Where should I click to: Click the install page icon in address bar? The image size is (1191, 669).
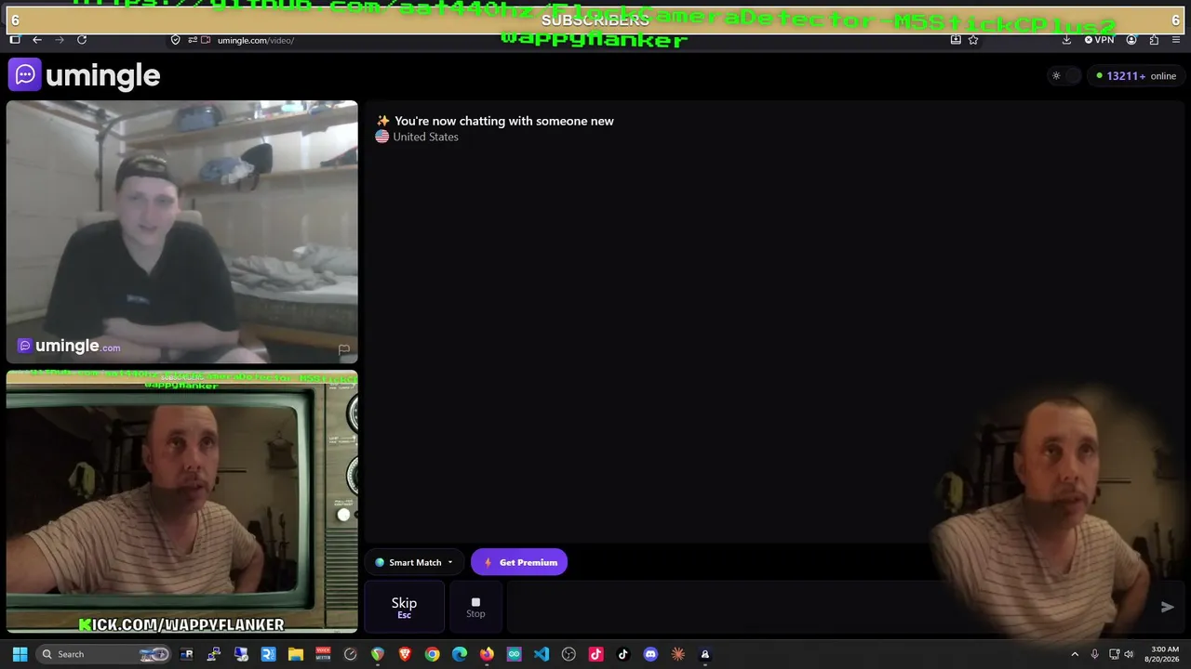(956, 40)
